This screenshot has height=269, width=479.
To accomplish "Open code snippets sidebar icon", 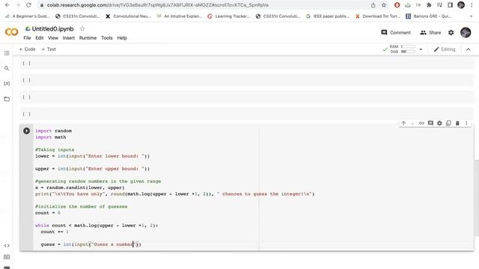I will [x=7, y=246].
